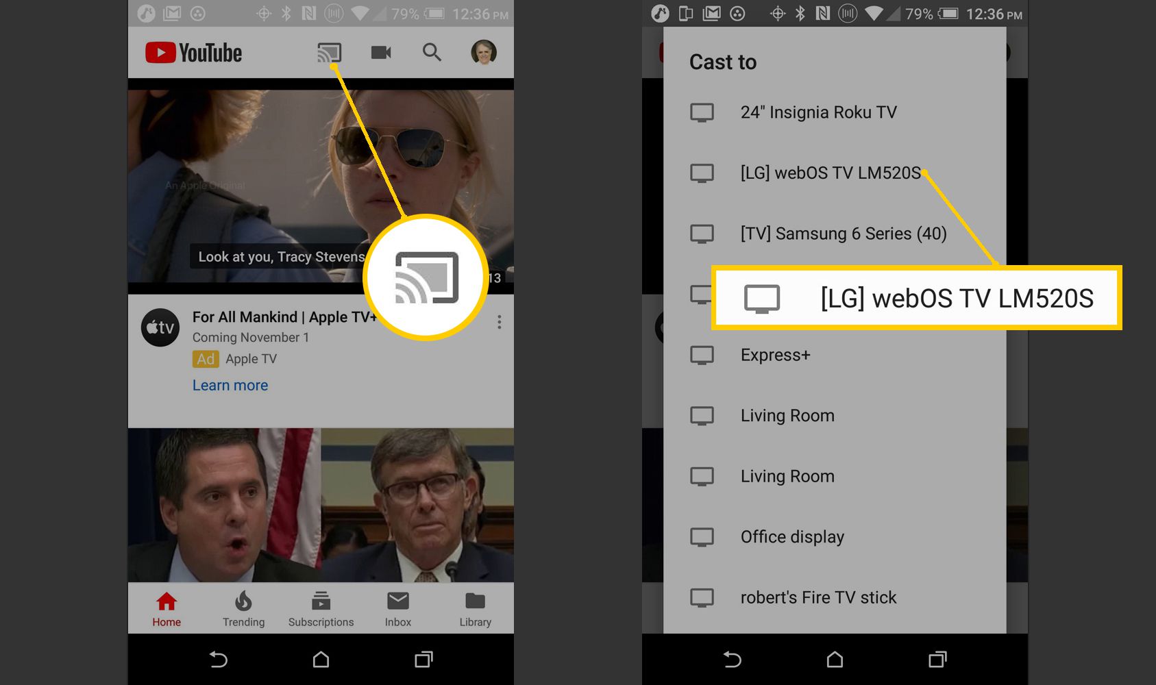Switch to the Trending tab

click(x=243, y=610)
